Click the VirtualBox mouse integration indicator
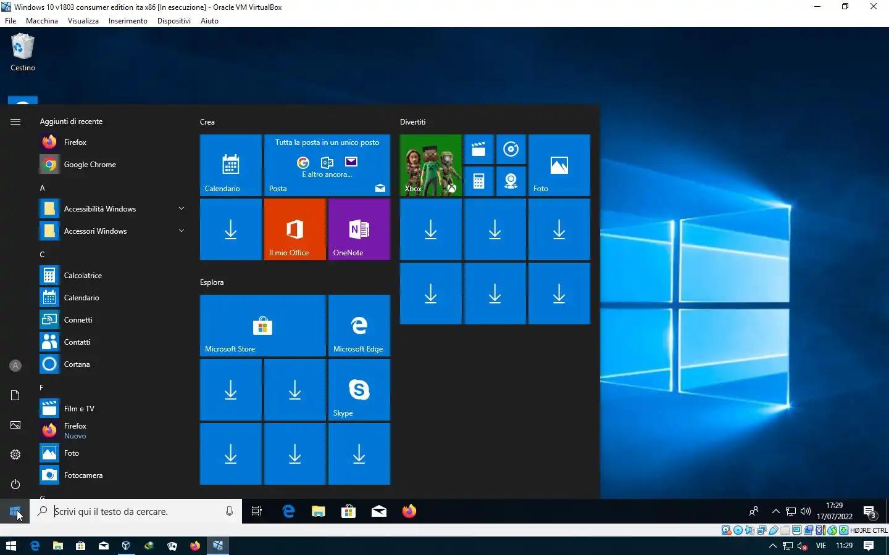 pos(832,530)
